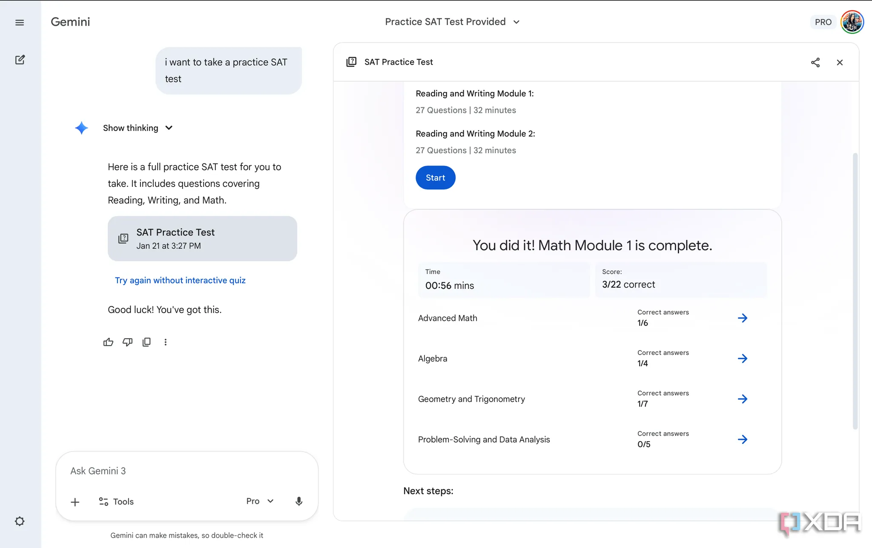Activate the microphone for voice input
This screenshot has height=548, width=872.
click(299, 501)
